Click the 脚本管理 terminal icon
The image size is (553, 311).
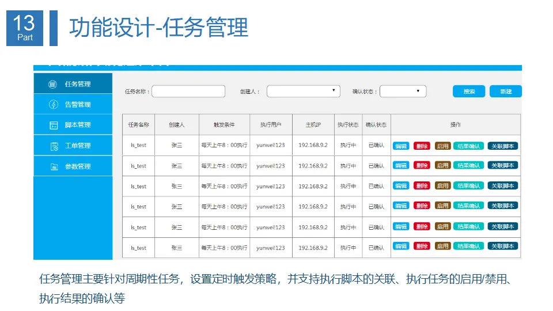pos(54,125)
